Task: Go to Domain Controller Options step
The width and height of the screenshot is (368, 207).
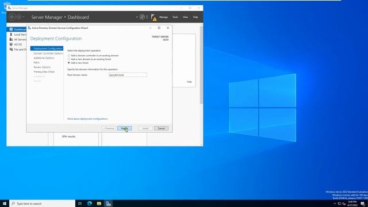Action: 48,53
